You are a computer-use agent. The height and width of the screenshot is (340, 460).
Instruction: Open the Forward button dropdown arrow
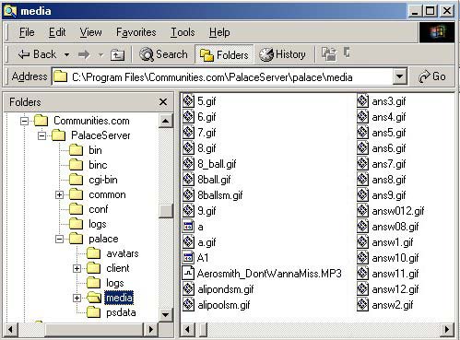[100, 55]
